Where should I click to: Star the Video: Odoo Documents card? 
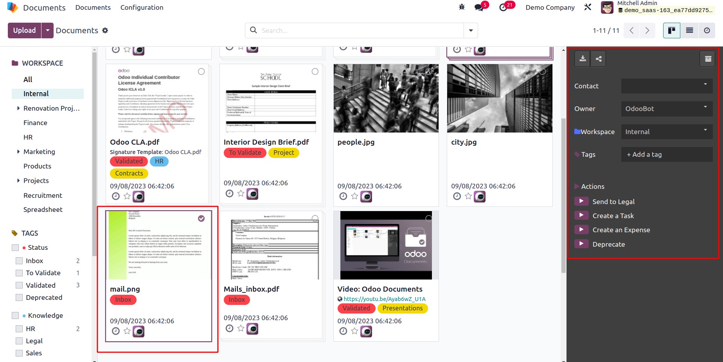[354, 331]
